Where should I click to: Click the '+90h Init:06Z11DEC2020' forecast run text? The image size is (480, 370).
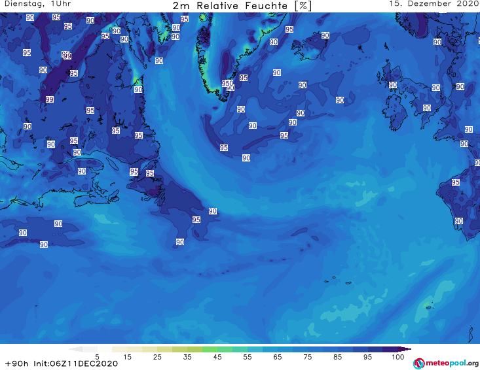[62, 363]
